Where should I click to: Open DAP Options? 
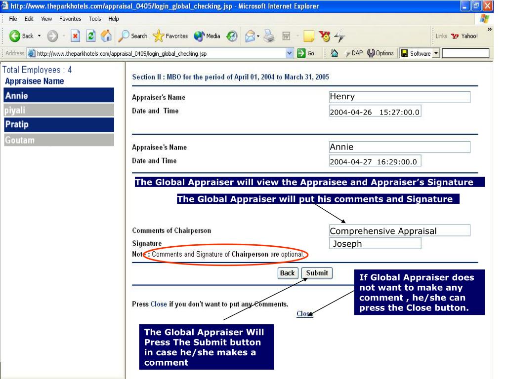pyautogui.click(x=381, y=53)
